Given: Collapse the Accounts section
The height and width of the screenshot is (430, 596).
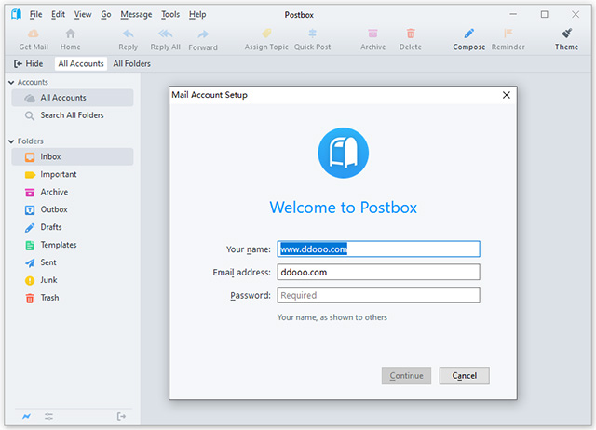Looking at the screenshot, I should 11,83.
